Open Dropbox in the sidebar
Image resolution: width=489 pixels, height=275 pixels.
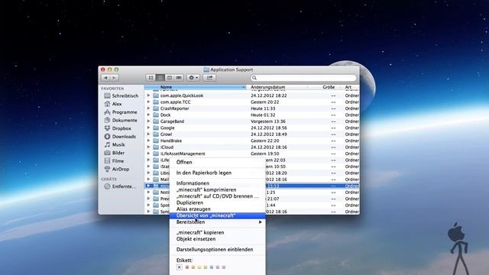(x=118, y=128)
